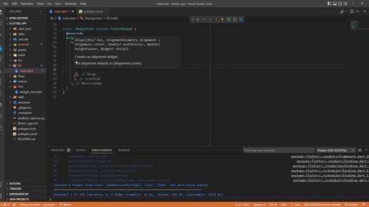This screenshot has width=369, height=207.
Task: Collapse the test folder
Action: [x=25, y=87]
